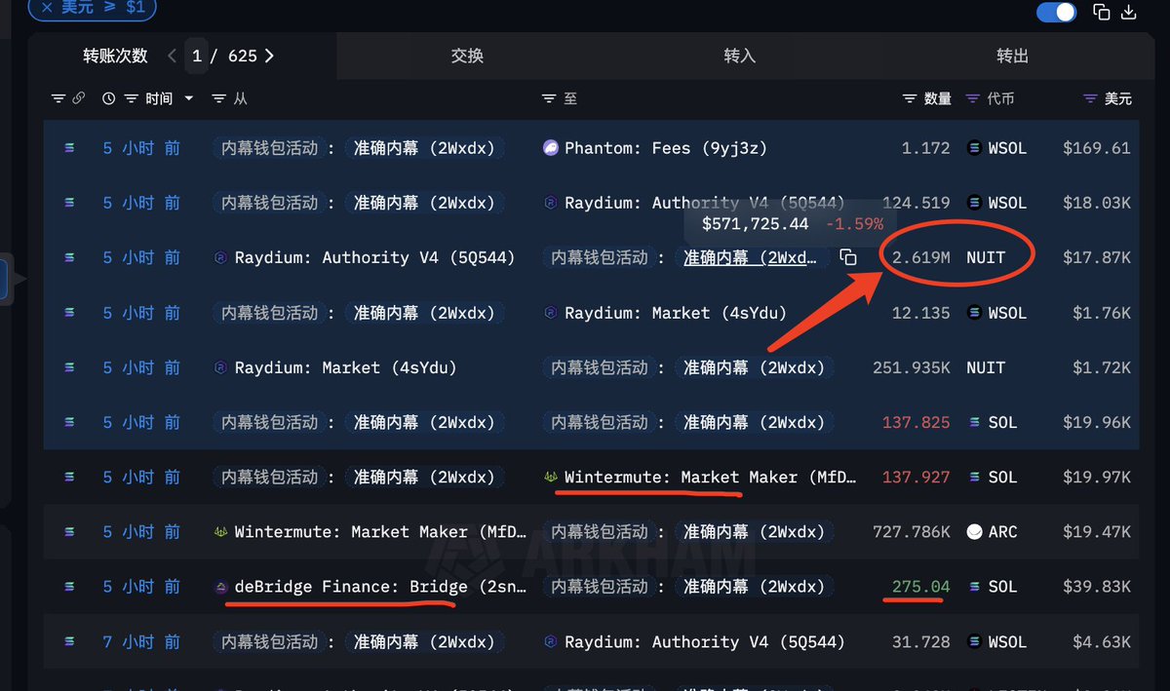Open Wintermute: Market Maker link in $19.97K row

tap(712, 478)
